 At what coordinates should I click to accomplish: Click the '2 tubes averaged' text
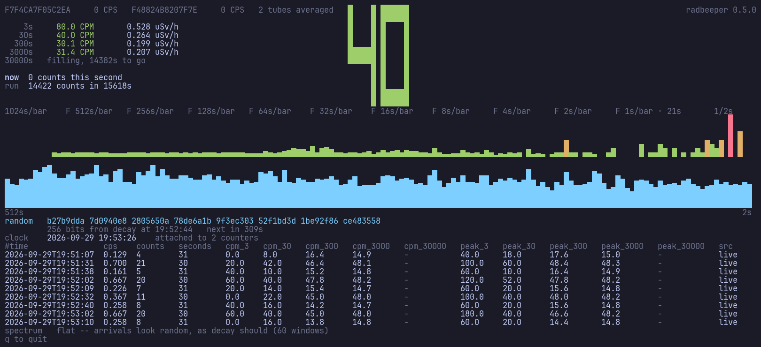click(x=296, y=10)
